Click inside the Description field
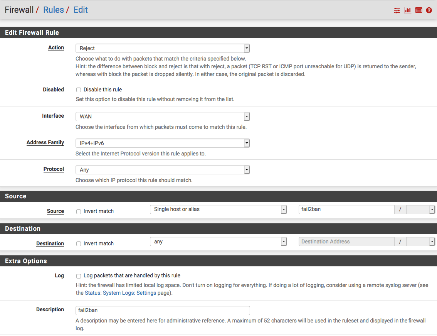 [x=162, y=310]
